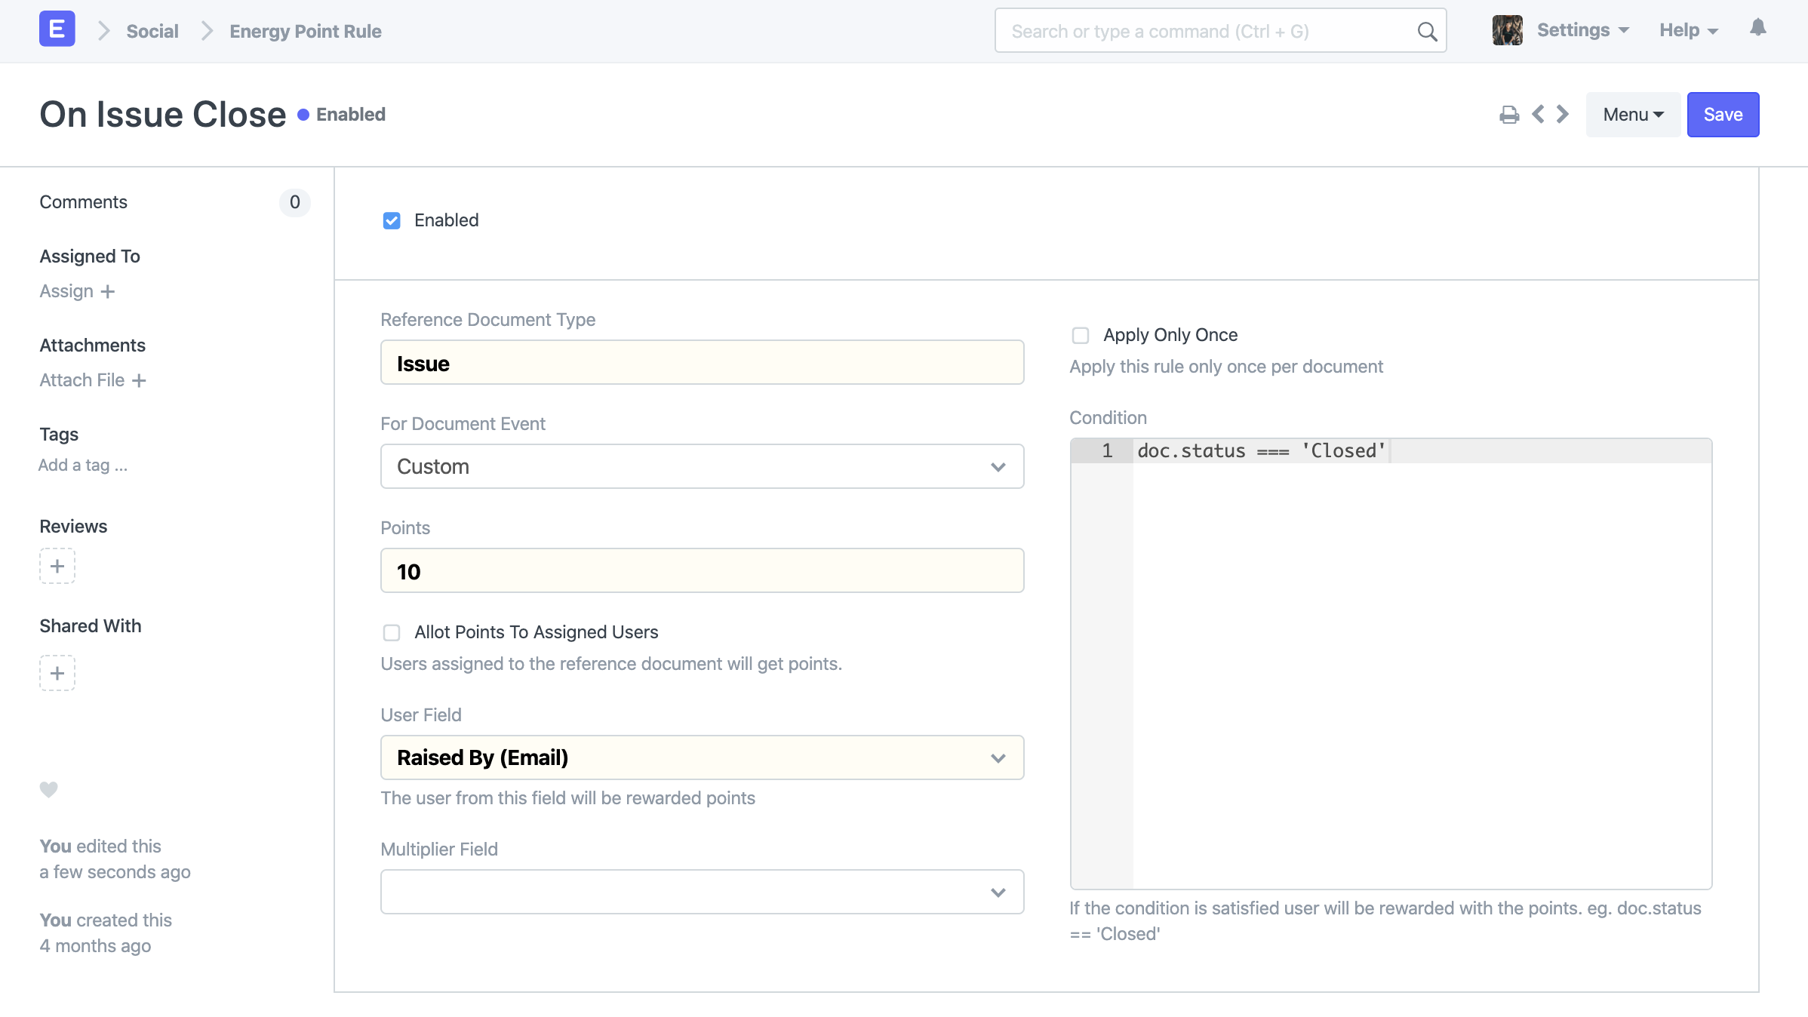Click the search magnifier icon

pyautogui.click(x=1426, y=32)
